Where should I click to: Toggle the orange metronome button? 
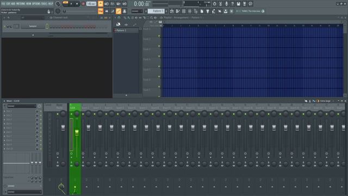[x=101, y=4]
